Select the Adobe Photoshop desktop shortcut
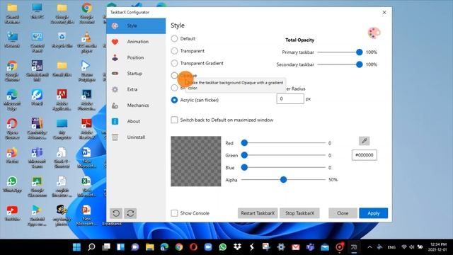 click(86, 100)
